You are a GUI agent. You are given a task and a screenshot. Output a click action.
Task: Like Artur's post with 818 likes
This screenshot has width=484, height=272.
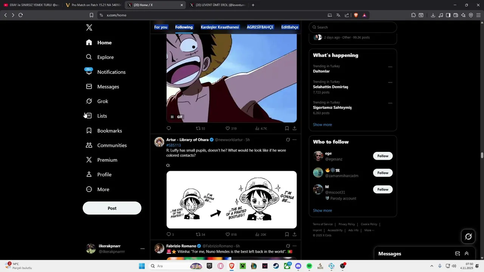point(231,235)
